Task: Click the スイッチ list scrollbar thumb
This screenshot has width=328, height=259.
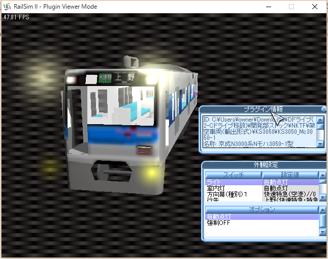Action: pos(323,182)
